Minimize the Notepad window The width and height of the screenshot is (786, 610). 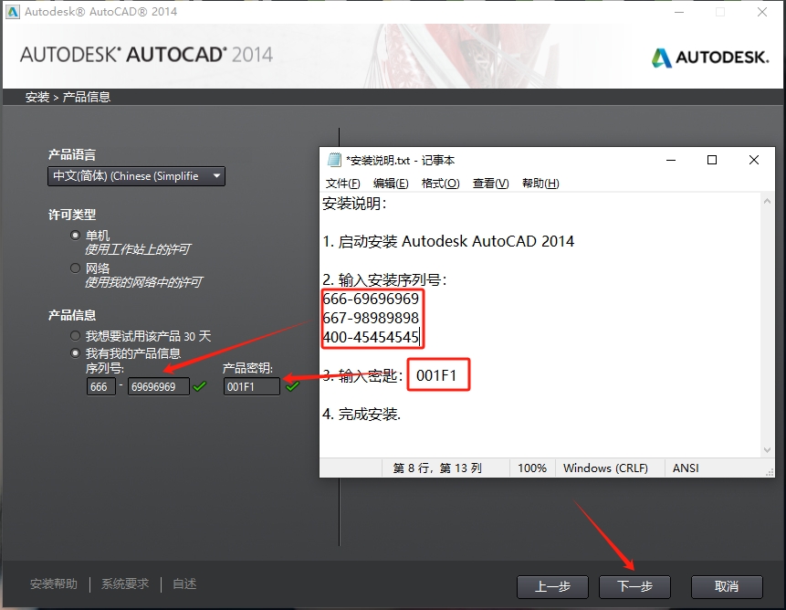coord(671,160)
